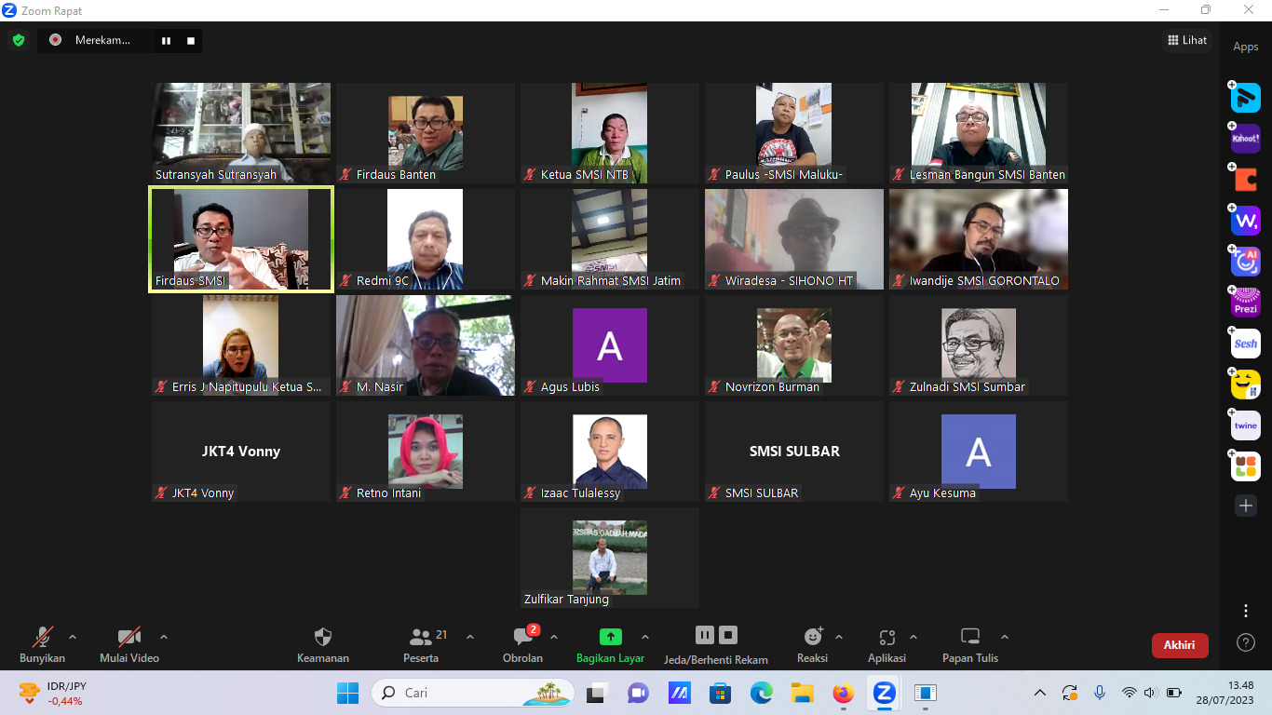Open the Keamanan (Security) panel
Image resolution: width=1272 pixels, height=715 pixels.
tap(323, 643)
